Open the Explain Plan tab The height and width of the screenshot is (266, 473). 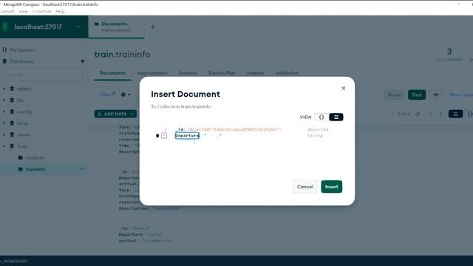[222, 73]
